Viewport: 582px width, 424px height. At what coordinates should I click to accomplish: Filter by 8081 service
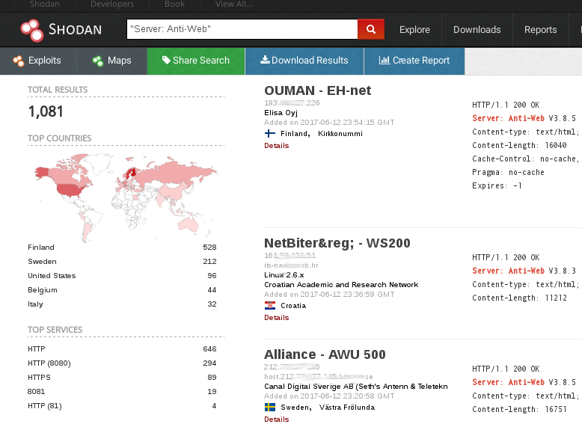point(36,392)
